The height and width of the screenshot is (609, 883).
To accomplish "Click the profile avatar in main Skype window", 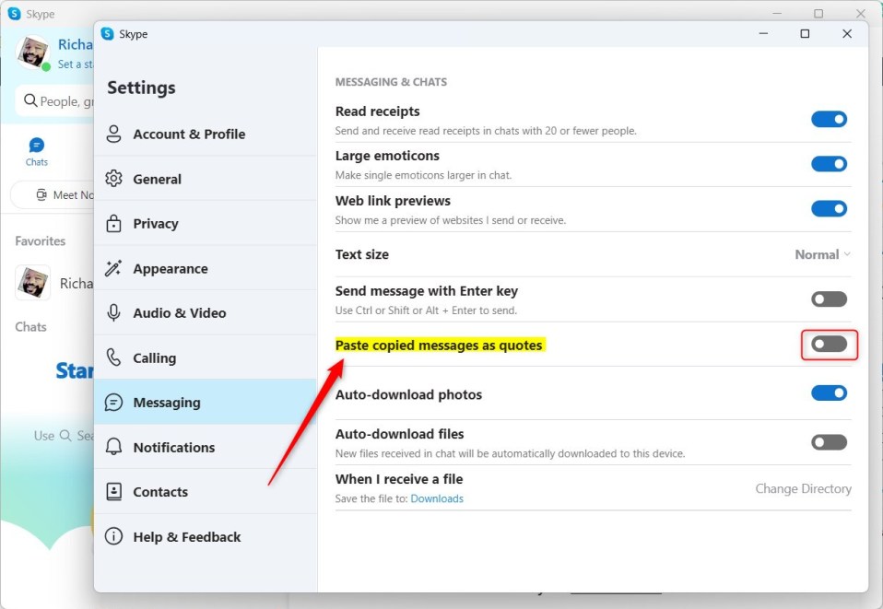I will (32, 53).
